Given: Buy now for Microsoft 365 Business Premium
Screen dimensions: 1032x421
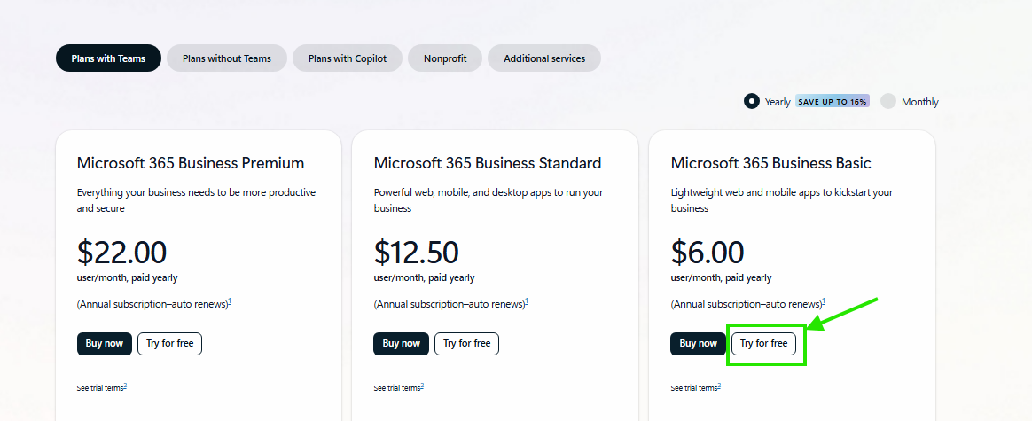Looking at the screenshot, I should [105, 344].
